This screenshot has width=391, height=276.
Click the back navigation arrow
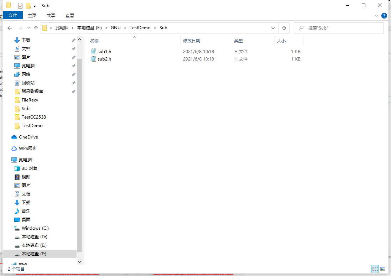pyautogui.click(x=10, y=28)
